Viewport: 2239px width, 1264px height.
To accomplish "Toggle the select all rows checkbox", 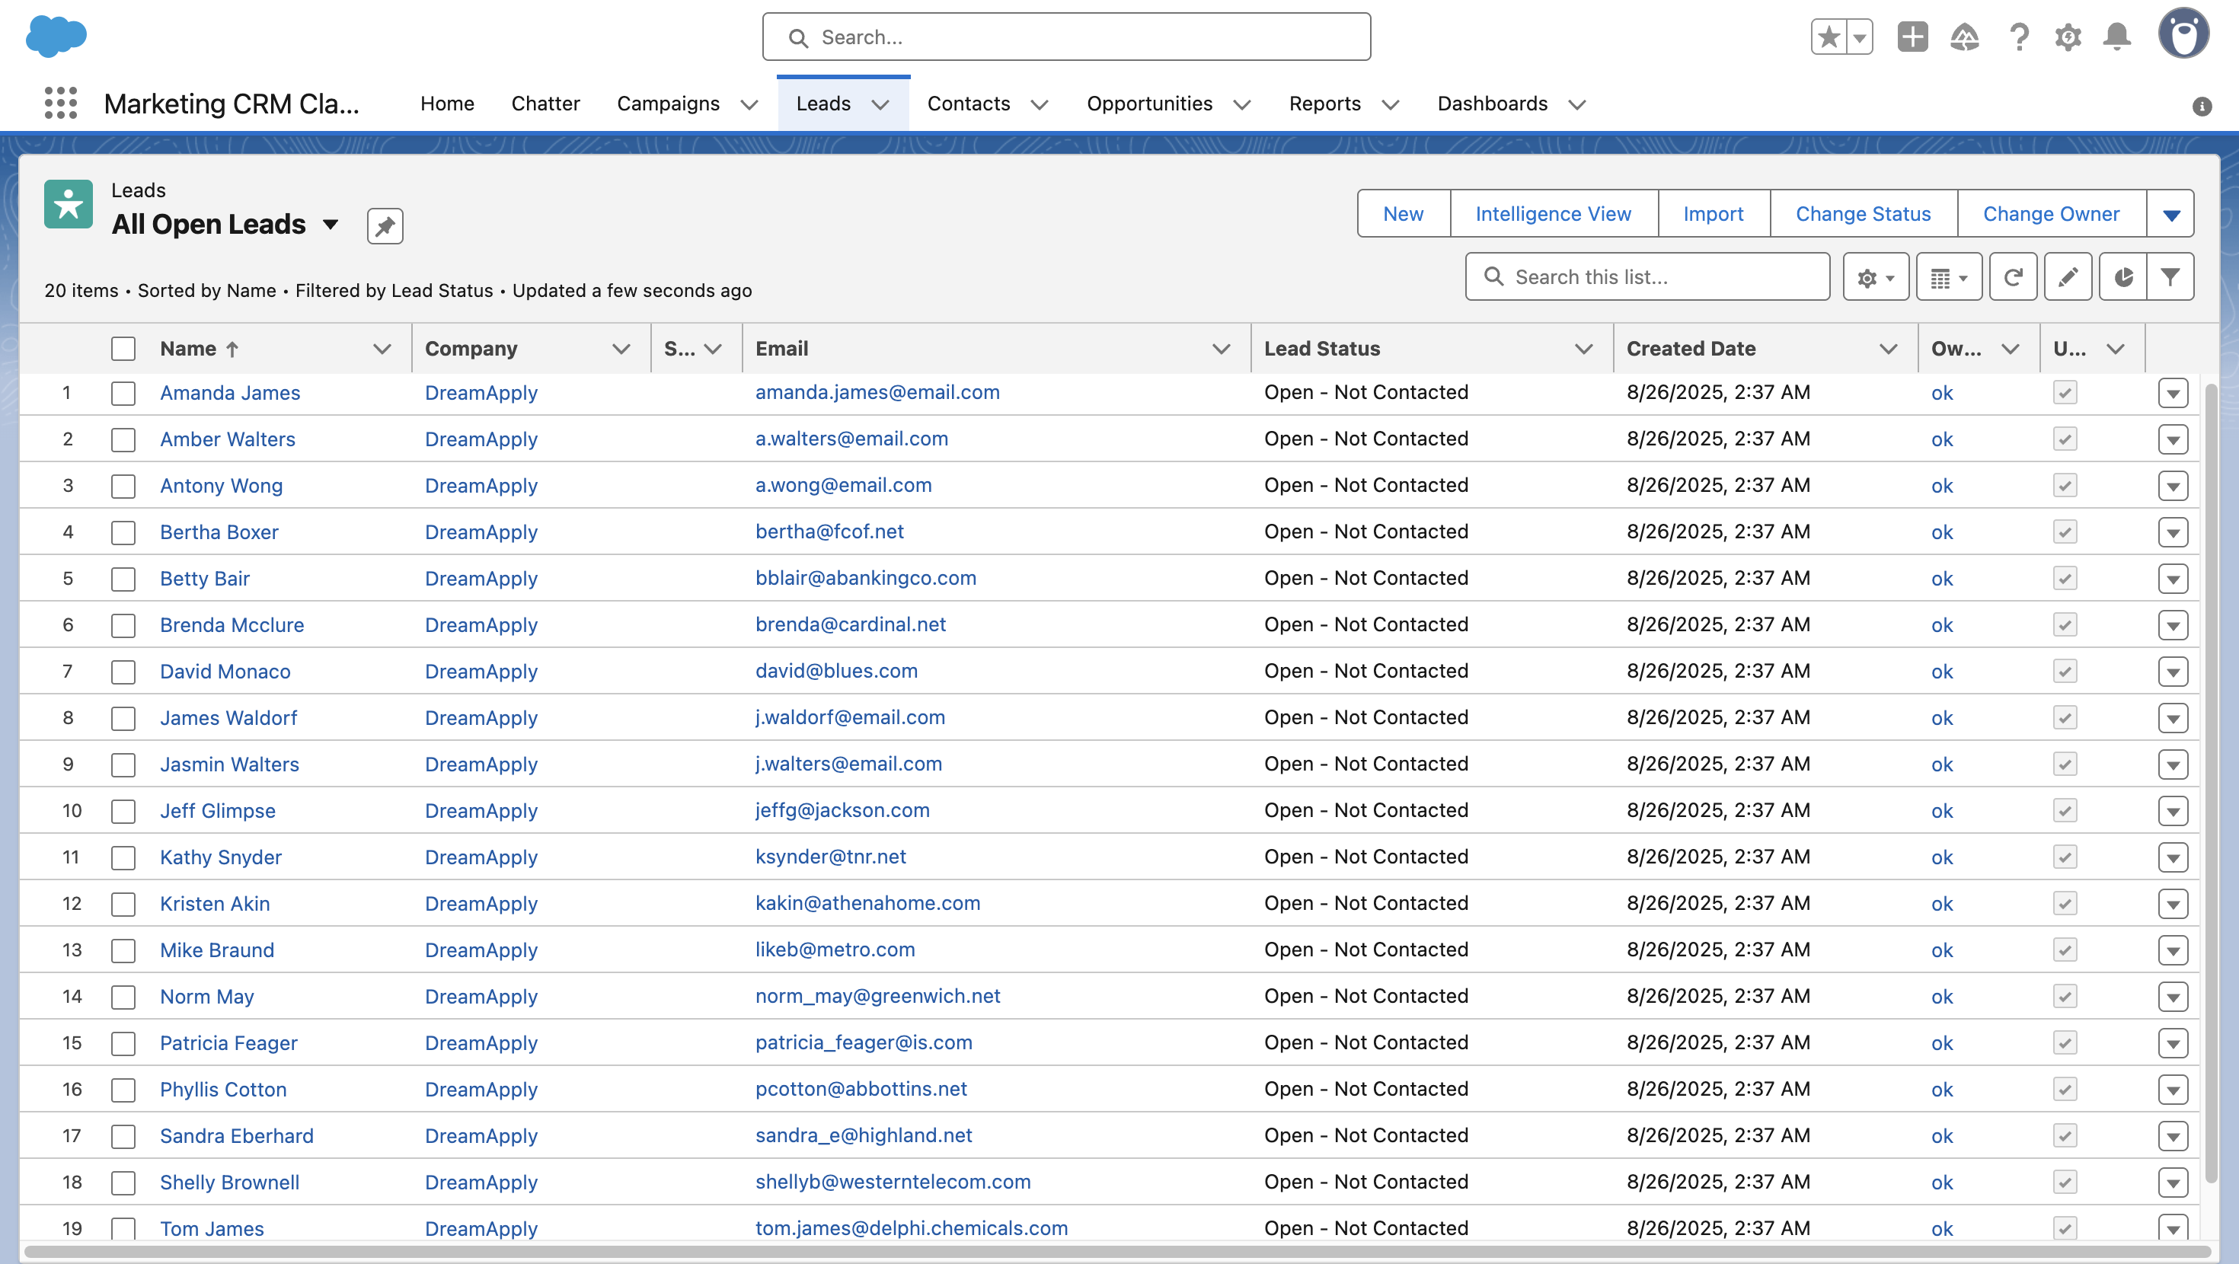I will coord(123,349).
